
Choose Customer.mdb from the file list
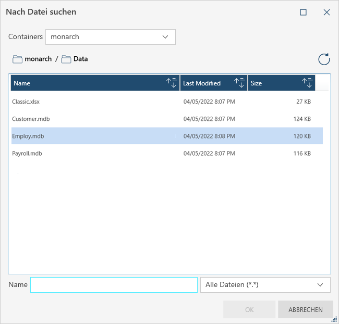click(x=31, y=119)
